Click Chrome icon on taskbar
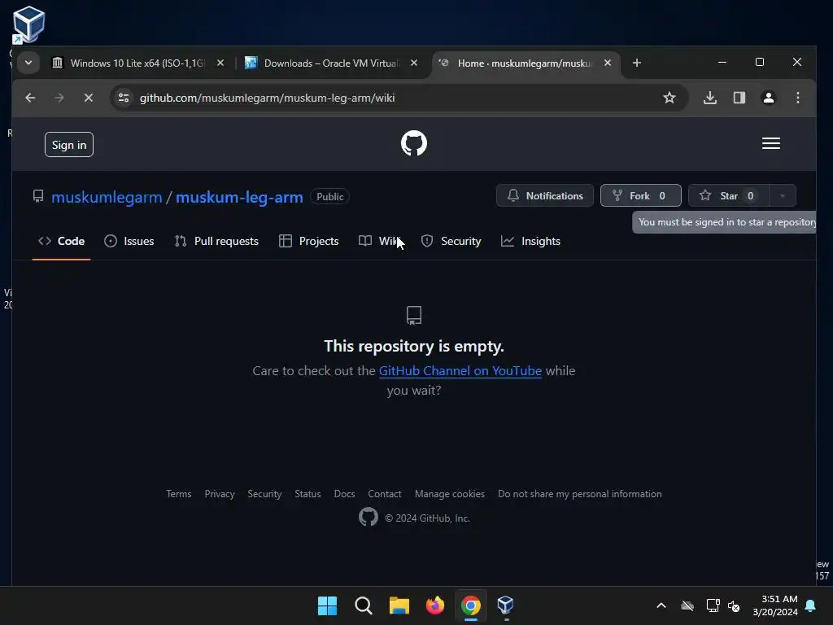 click(x=471, y=605)
